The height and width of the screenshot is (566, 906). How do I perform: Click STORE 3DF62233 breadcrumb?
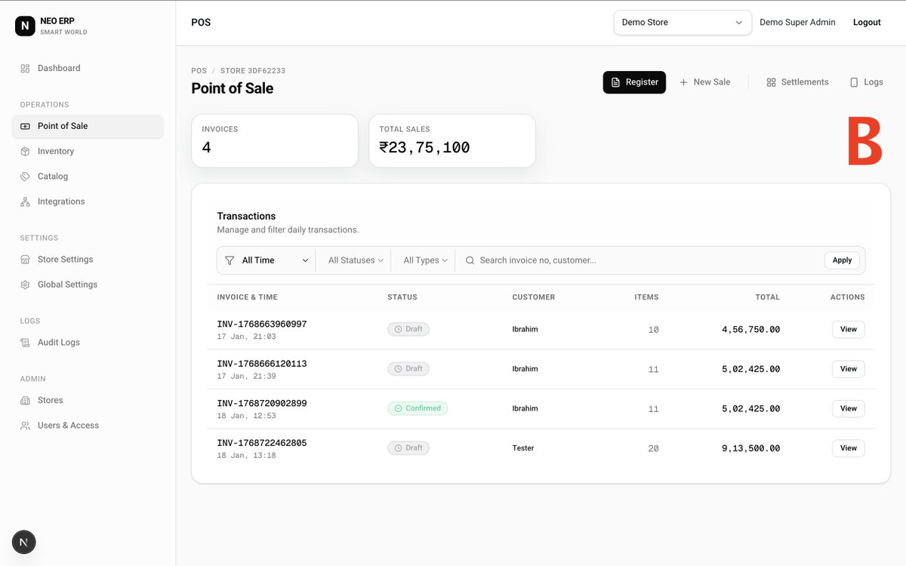(253, 71)
